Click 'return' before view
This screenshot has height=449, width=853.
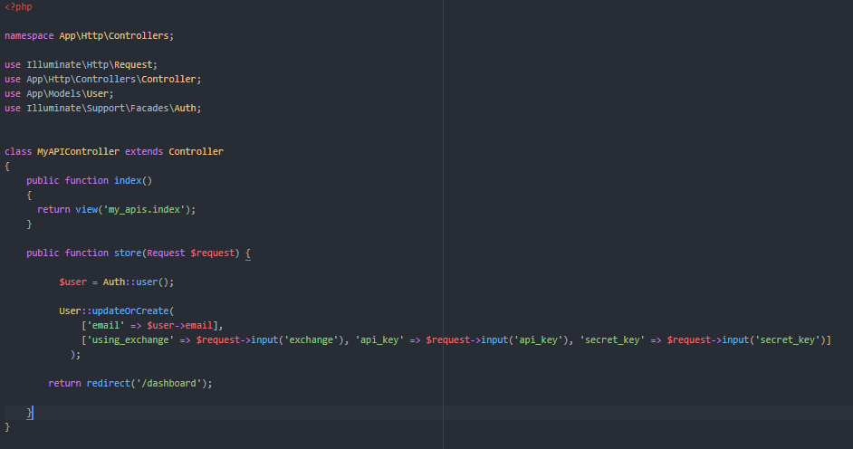(x=53, y=209)
